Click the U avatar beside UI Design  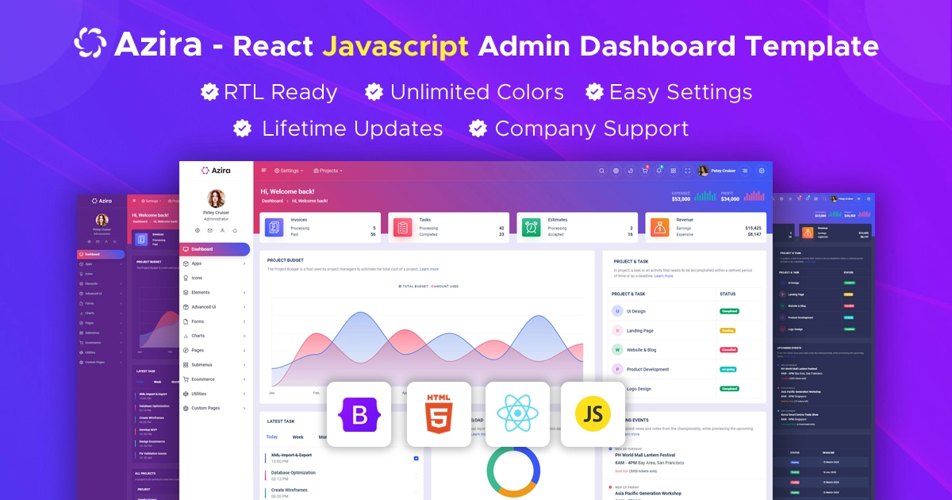(x=617, y=311)
